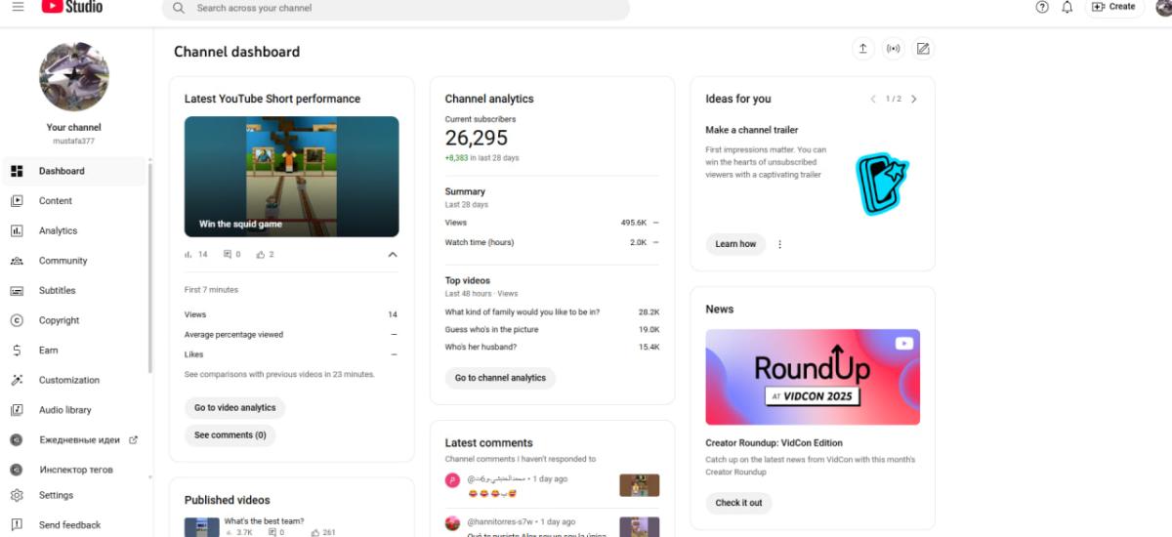Open the Win the squid game thumbnail
This screenshot has width=1172, height=537.
291,177
